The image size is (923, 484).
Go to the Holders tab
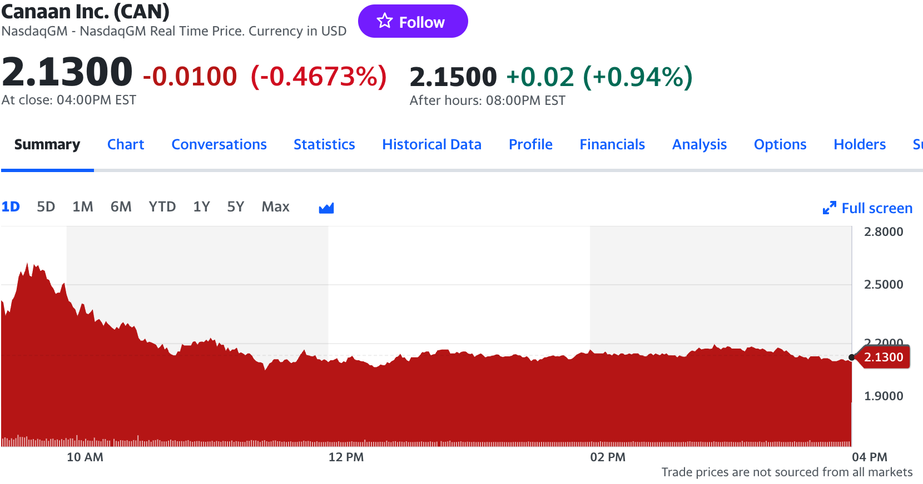[860, 144]
